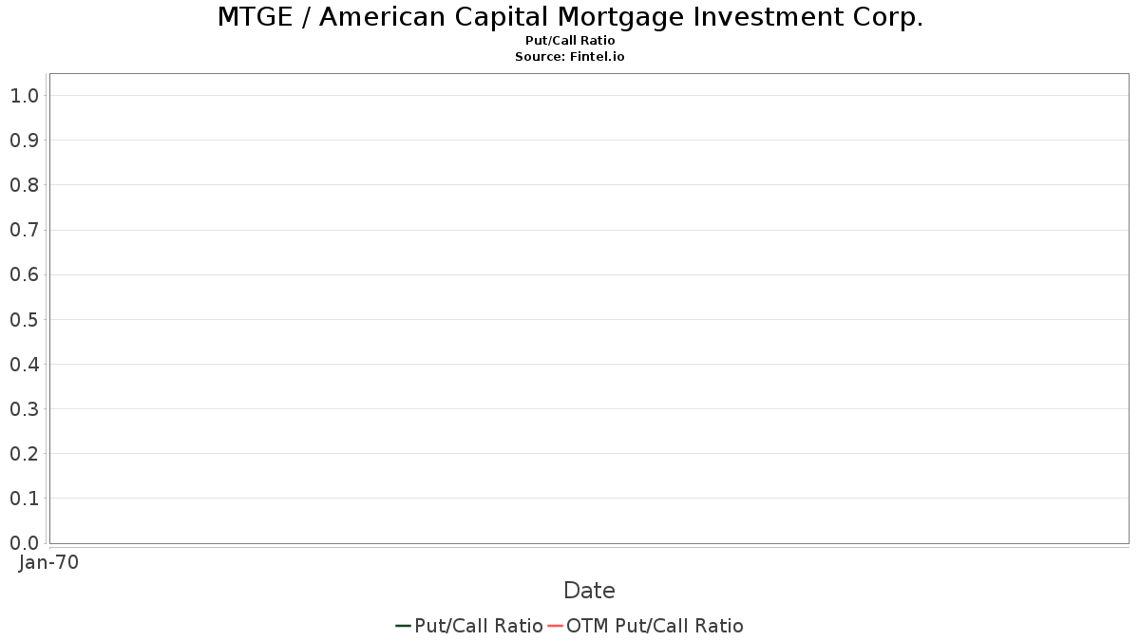Click the Date axis title
Image resolution: width=1140 pixels, height=641 pixels.
[x=589, y=591]
